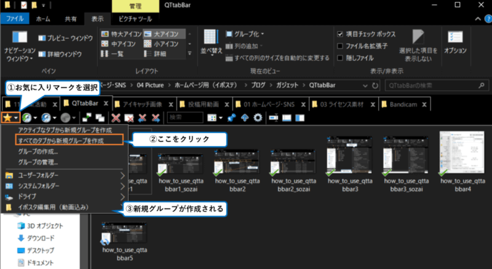Open the グループ化 dropdown
This screenshot has width=492, height=269.
245,34
